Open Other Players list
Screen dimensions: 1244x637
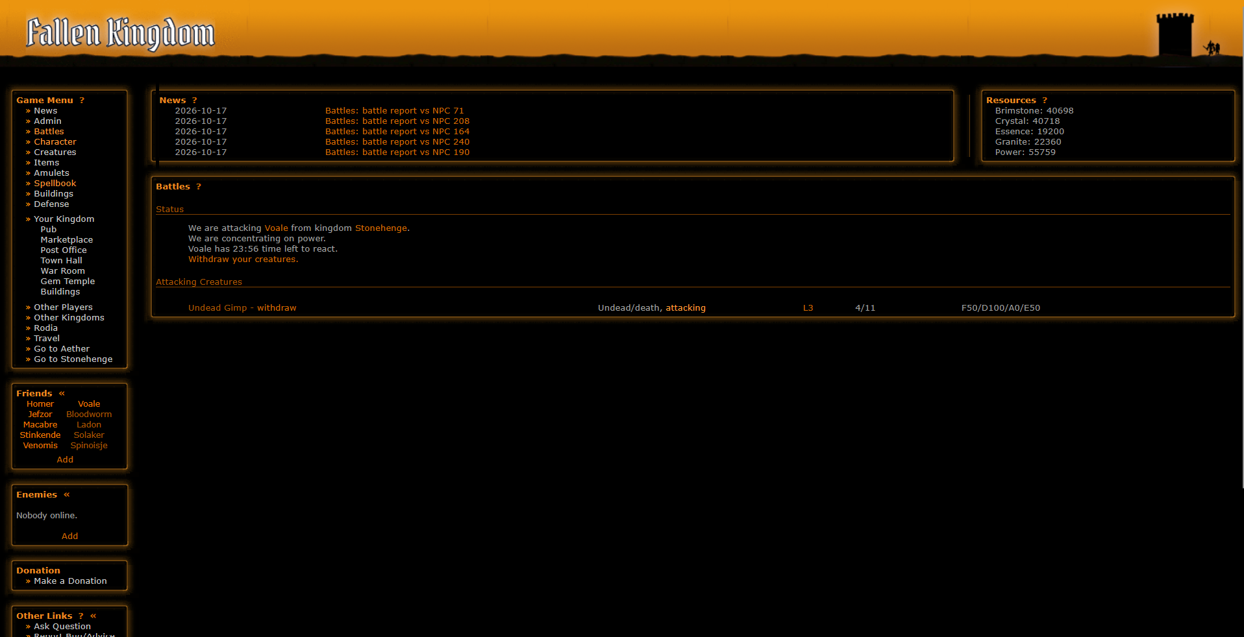tap(63, 307)
